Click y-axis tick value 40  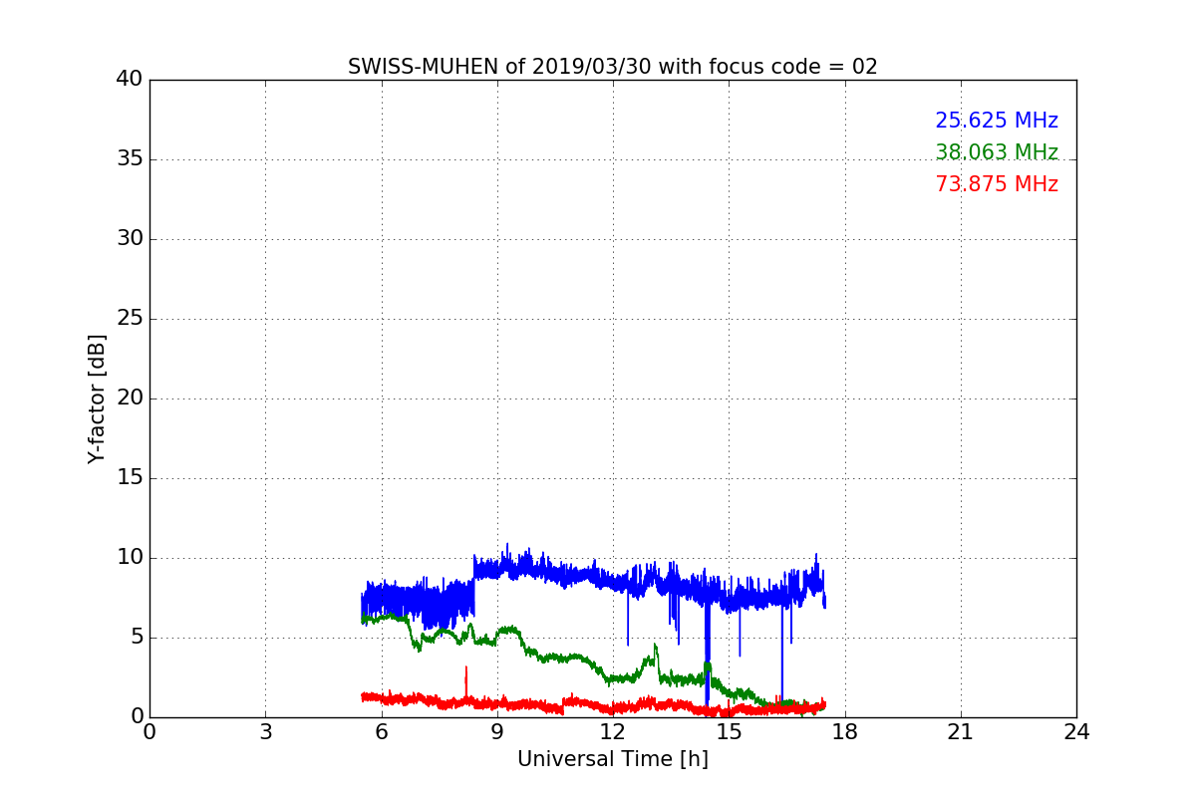pyautogui.click(x=130, y=79)
